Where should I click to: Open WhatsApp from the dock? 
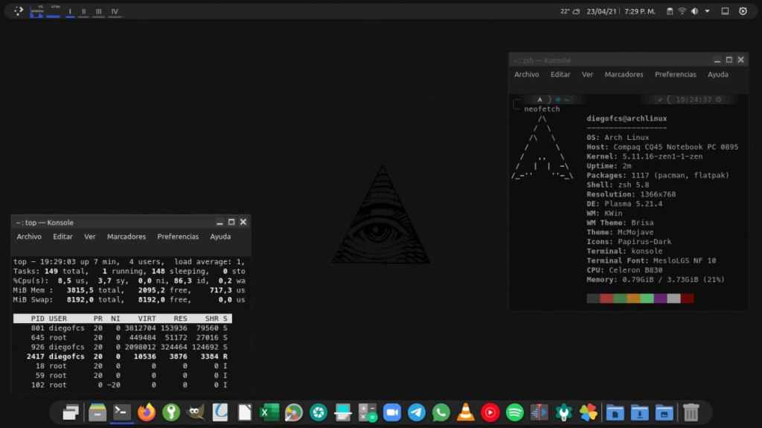click(441, 412)
